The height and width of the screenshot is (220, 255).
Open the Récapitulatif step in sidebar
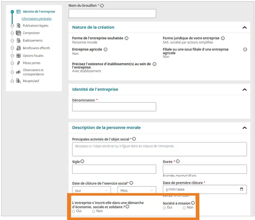click(x=31, y=81)
